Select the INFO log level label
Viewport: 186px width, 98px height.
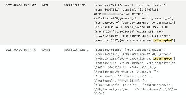tap(45, 5)
